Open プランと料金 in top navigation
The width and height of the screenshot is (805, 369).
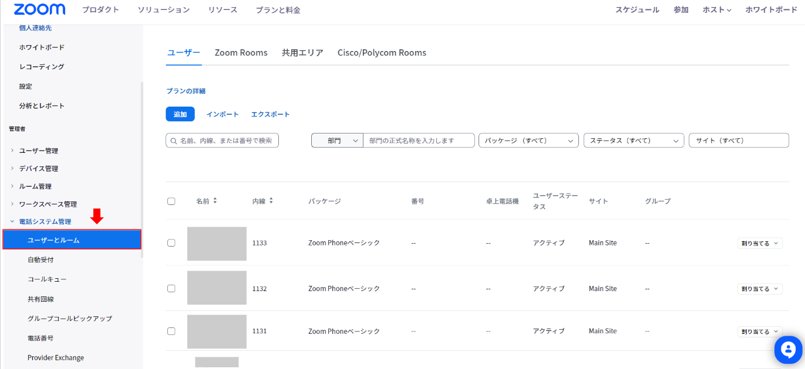[x=278, y=10]
